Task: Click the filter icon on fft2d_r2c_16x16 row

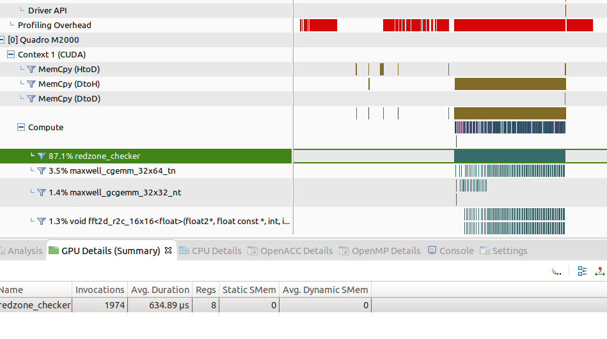Action: pyautogui.click(x=42, y=221)
